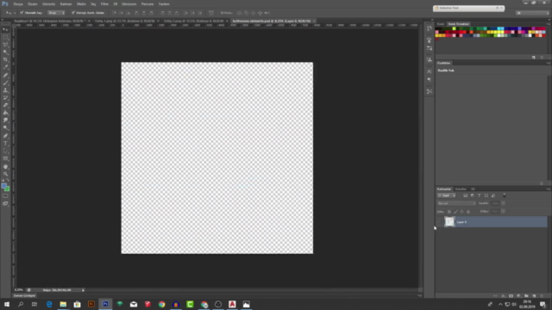Click the background color swatch
The image size is (552, 310).
tap(8, 189)
